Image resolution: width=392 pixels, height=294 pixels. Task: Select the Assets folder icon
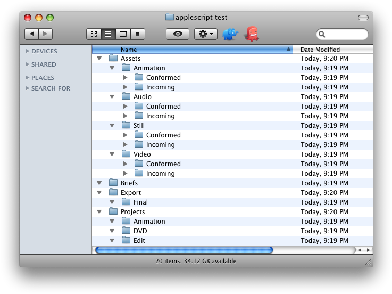click(x=113, y=58)
